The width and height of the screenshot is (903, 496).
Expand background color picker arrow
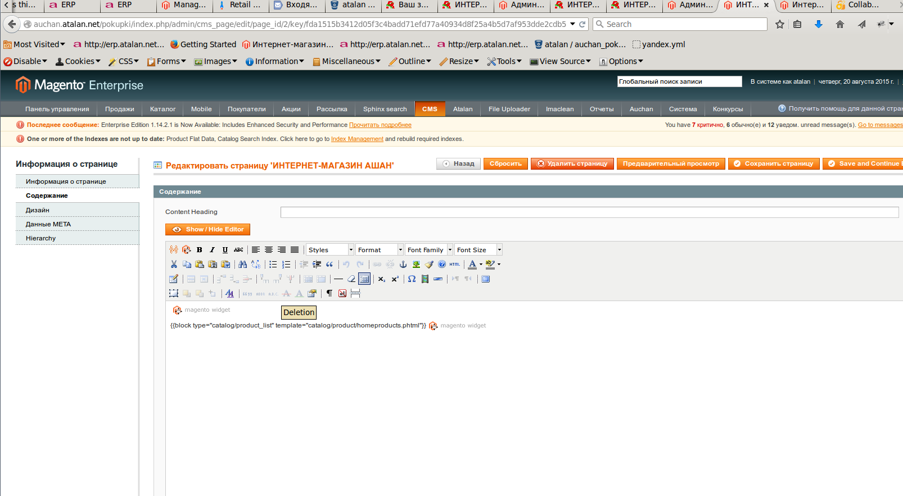click(499, 264)
